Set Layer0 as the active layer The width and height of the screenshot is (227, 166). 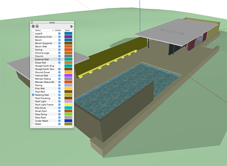(33, 34)
